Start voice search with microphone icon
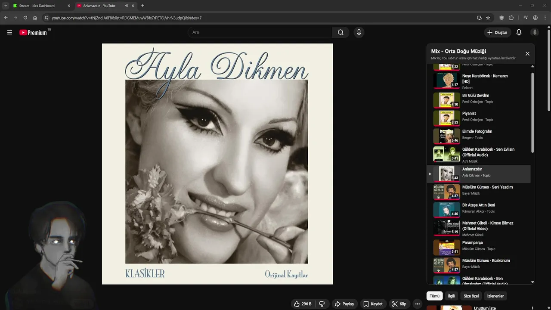Screen dimensions: 551x310 359,32
